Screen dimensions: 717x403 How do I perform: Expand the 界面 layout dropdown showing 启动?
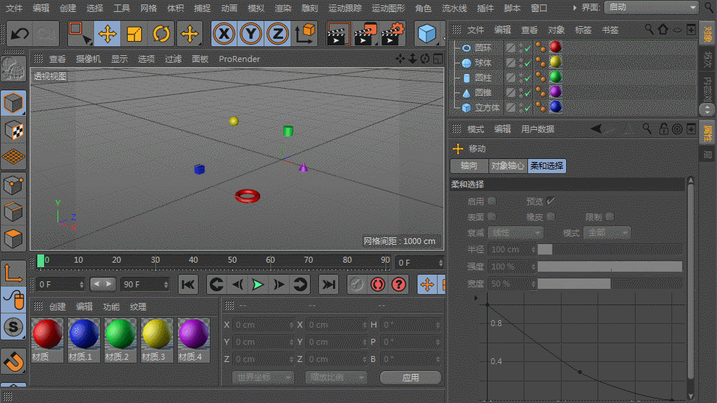coord(651,7)
